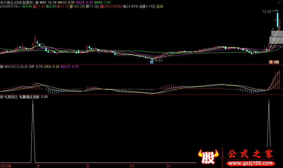Click the 涨榜 badge beside the forecast icon
This screenshot has width=283, height=168.
[276, 62]
